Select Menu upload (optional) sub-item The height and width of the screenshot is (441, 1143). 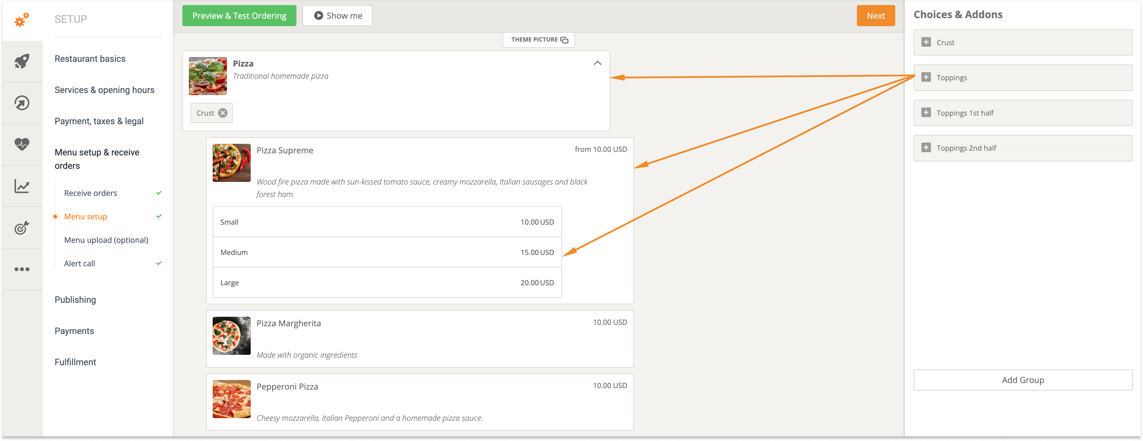pyautogui.click(x=107, y=240)
